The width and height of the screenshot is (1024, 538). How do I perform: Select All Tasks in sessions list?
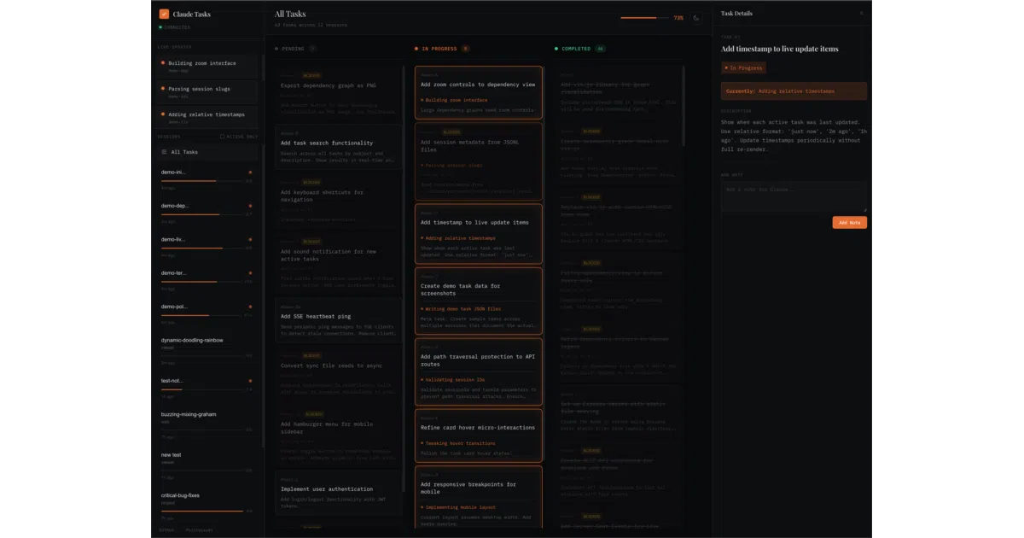click(x=207, y=152)
